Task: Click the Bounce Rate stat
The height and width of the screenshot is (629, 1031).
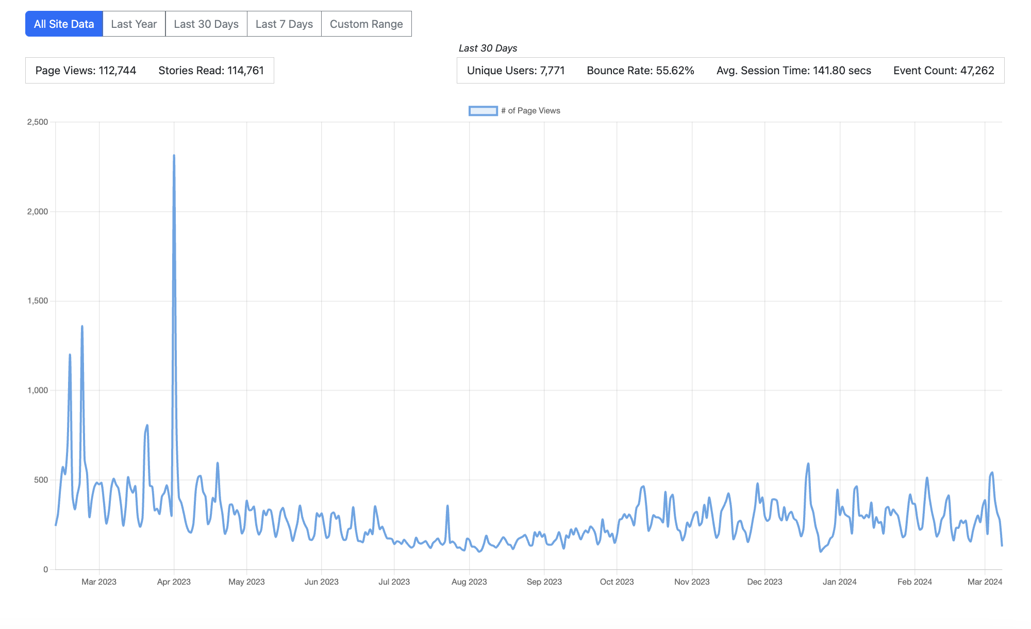Action: (x=640, y=71)
